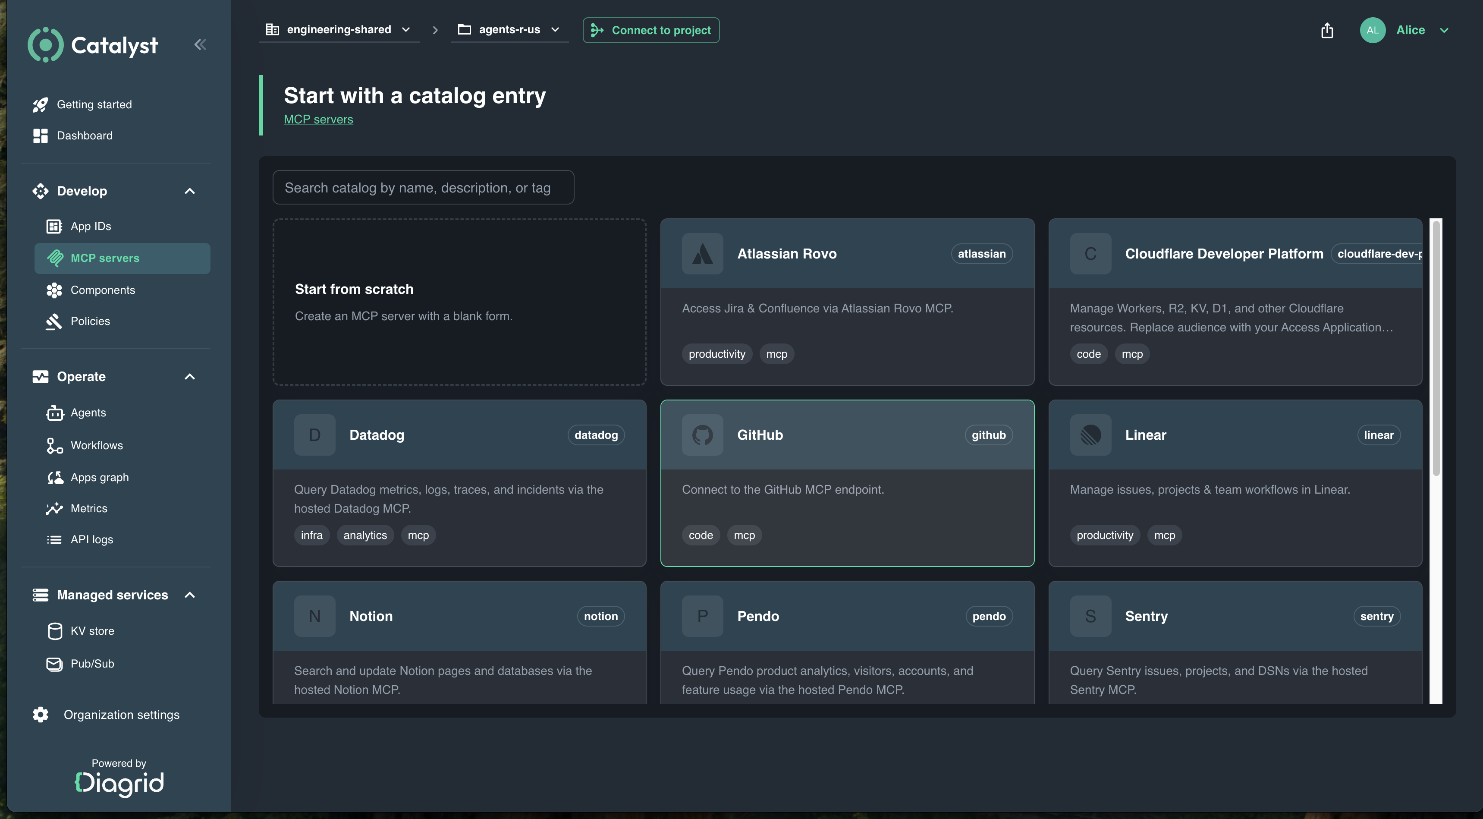Click the AL user avatar
The height and width of the screenshot is (819, 1483).
pos(1373,30)
